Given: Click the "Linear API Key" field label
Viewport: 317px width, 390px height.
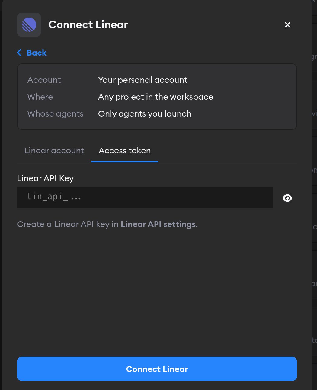Looking at the screenshot, I should pos(45,178).
